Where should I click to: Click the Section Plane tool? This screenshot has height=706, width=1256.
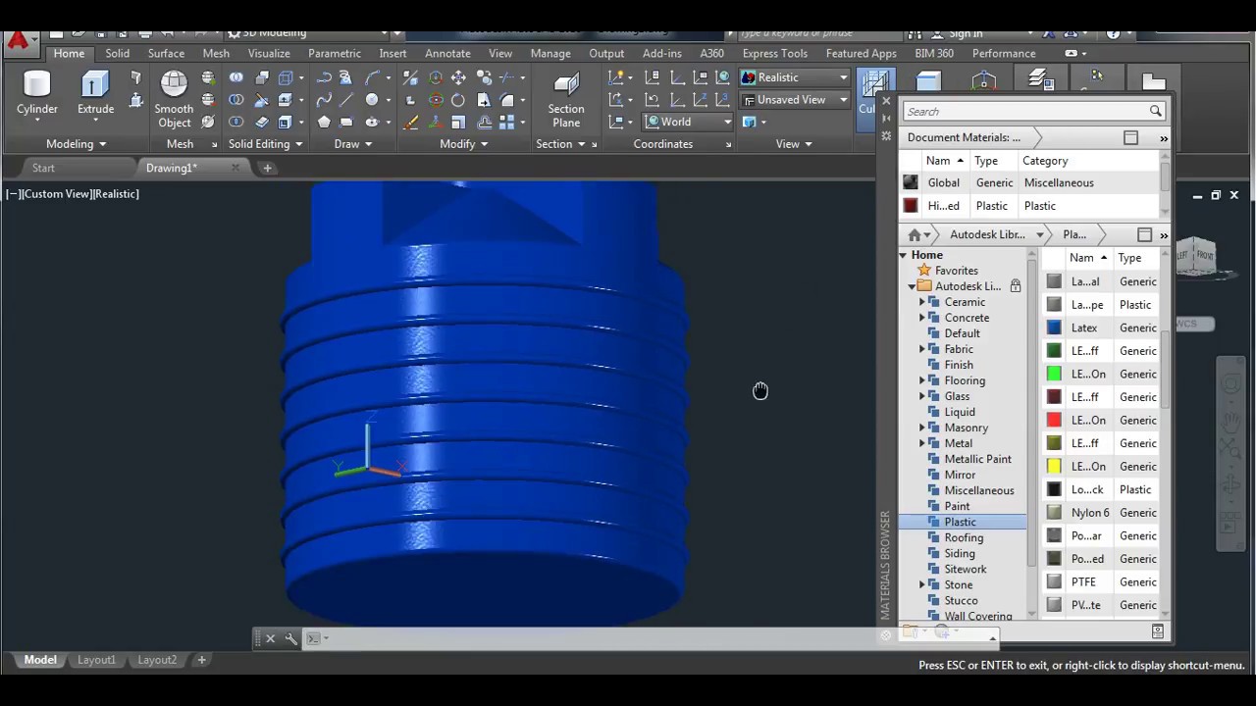[x=566, y=99]
